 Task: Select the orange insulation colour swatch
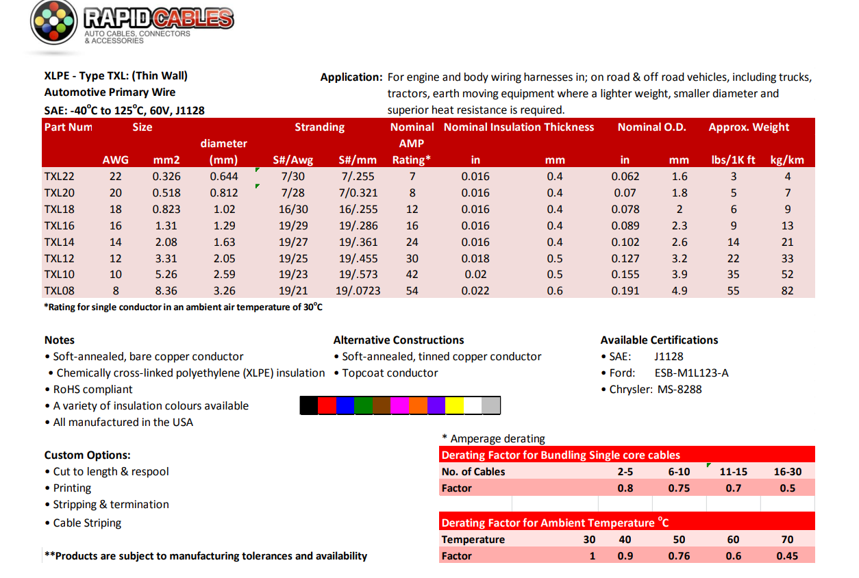(418, 405)
